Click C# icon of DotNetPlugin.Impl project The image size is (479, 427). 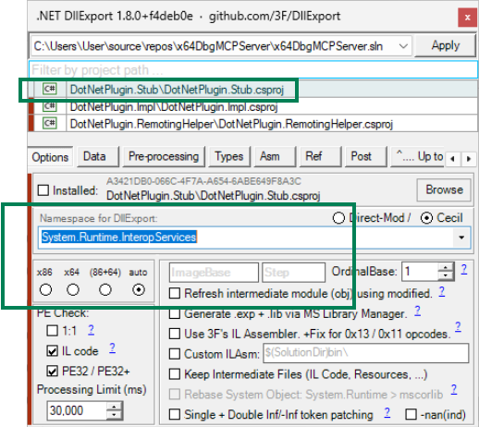pos(50,106)
